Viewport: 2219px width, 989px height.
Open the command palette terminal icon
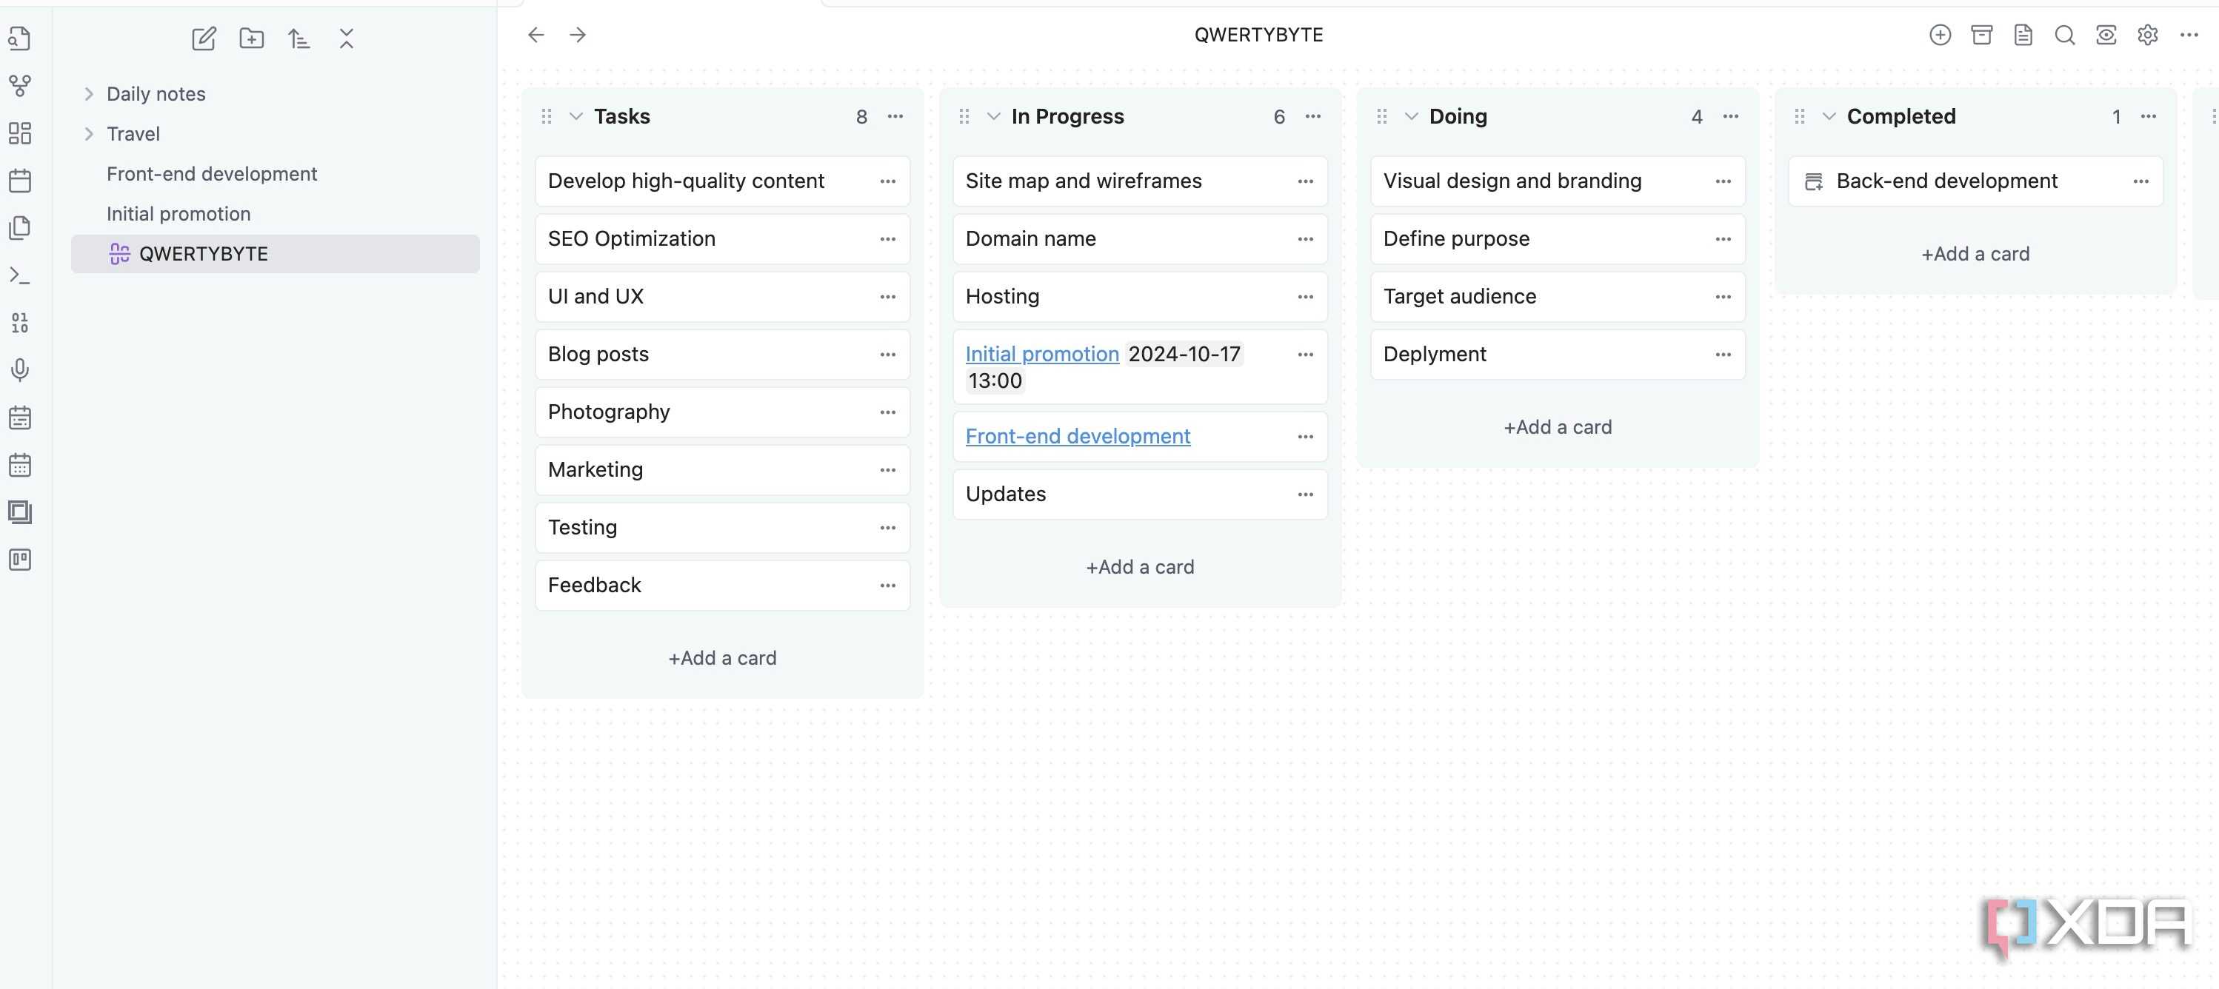pyautogui.click(x=20, y=275)
